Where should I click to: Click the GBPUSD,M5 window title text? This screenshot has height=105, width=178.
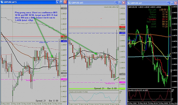pyautogui.click(x=77, y=3)
